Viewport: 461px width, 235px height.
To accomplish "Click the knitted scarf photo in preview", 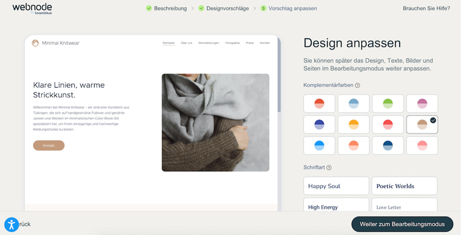I will tap(215, 123).
